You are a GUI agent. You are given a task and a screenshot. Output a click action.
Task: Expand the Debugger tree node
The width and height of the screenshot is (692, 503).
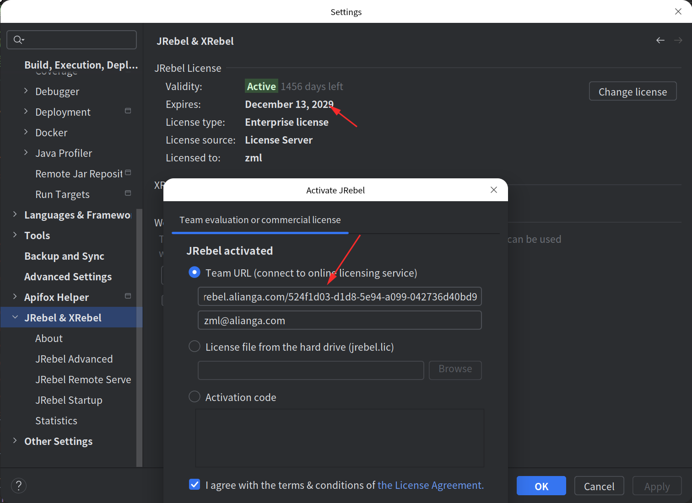[26, 91]
